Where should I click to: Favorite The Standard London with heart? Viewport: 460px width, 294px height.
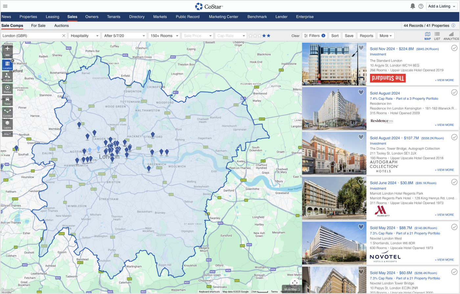click(361, 48)
